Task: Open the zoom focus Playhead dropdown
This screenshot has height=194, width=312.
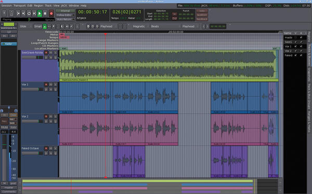Action: coord(108,26)
